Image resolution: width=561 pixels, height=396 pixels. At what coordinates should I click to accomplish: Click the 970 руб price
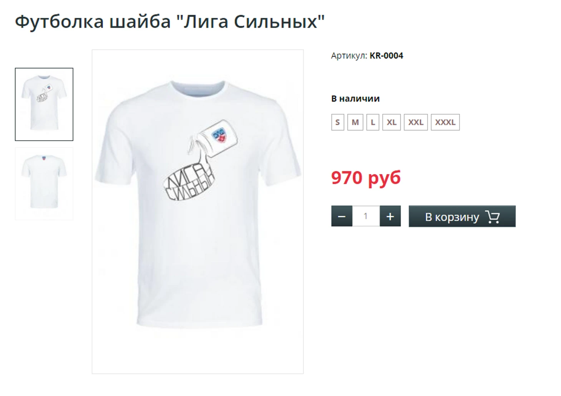pyautogui.click(x=366, y=178)
